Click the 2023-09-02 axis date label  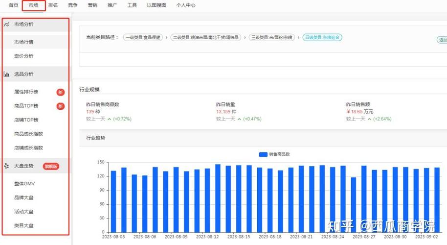point(426,237)
